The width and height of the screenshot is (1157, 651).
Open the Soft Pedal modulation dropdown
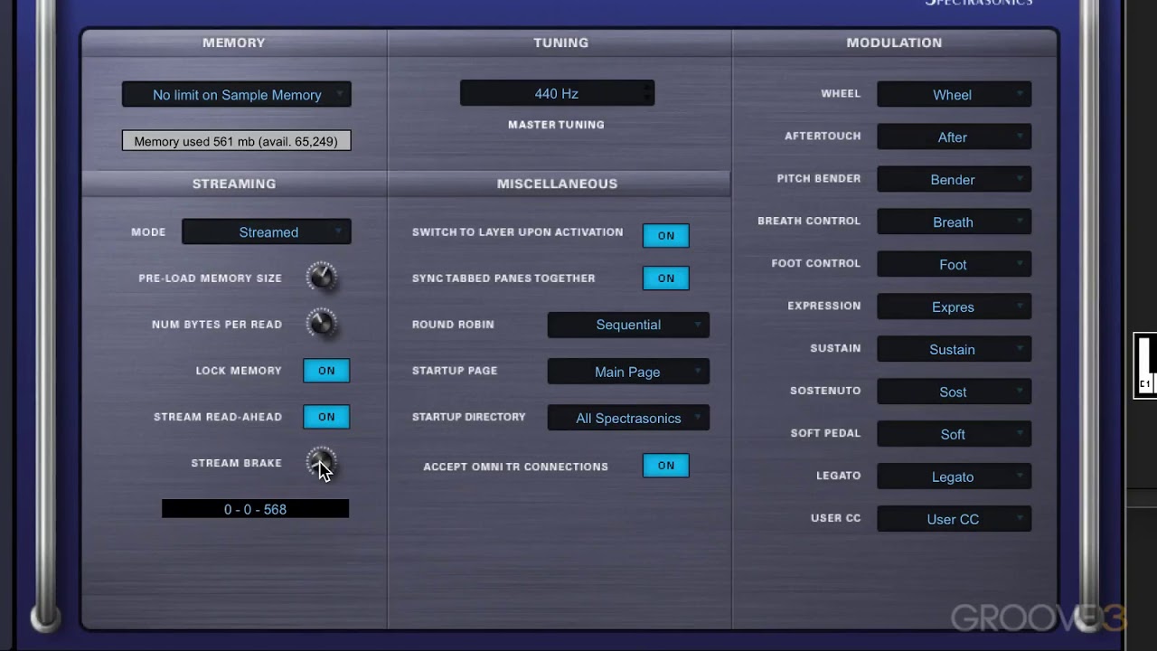[x=954, y=434]
